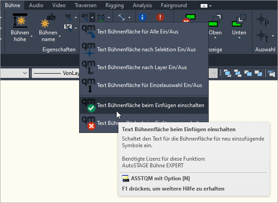
Task: Click the green-framed screen icon in ribbon
Action: tap(101, 17)
